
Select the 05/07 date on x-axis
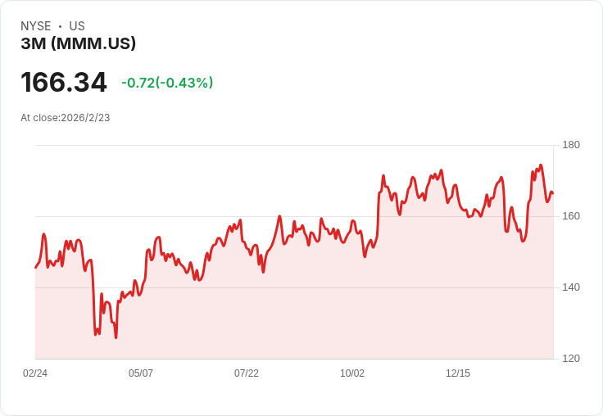click(141, 373)
